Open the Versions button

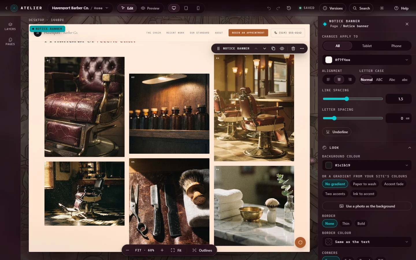pos(333,8)
